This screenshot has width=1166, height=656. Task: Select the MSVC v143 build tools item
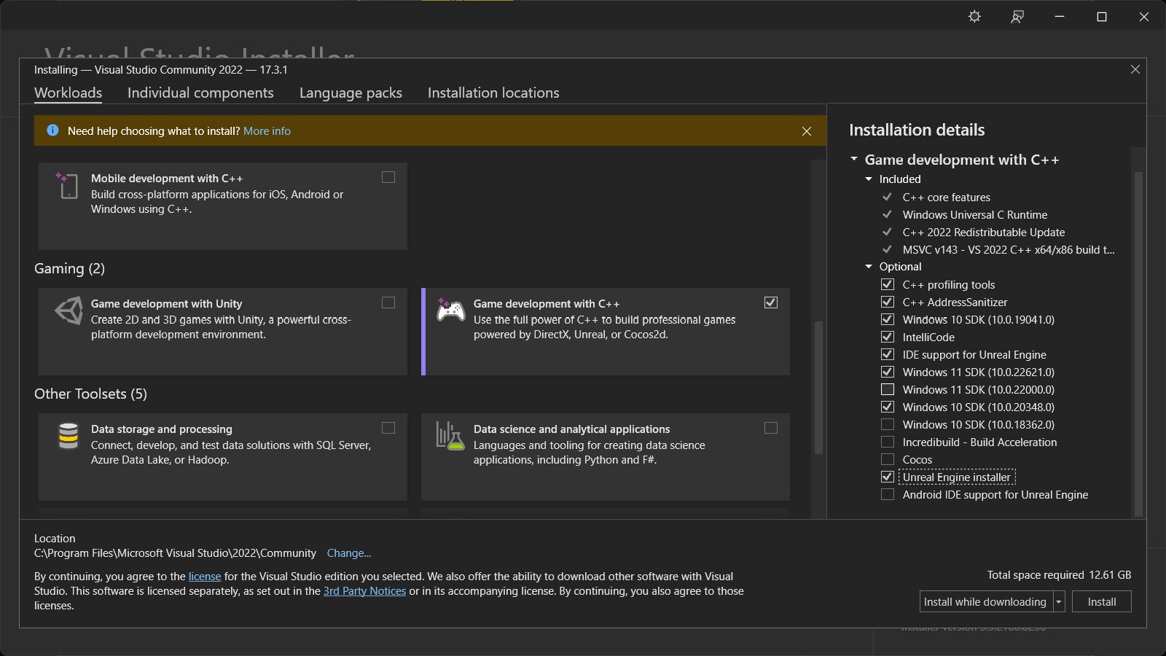point(1009,250)
